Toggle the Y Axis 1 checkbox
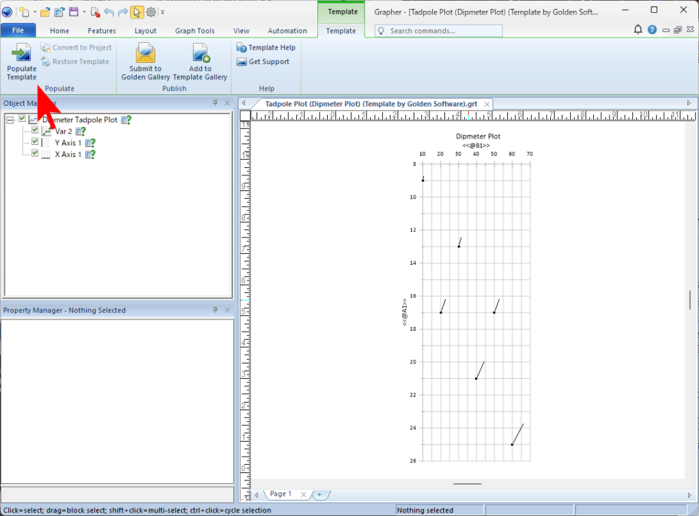 [x=35, y=142]
